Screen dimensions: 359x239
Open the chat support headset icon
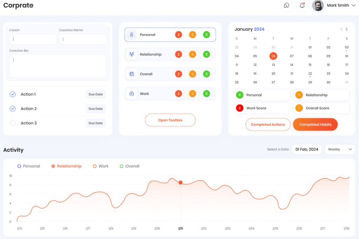[286, 6]
